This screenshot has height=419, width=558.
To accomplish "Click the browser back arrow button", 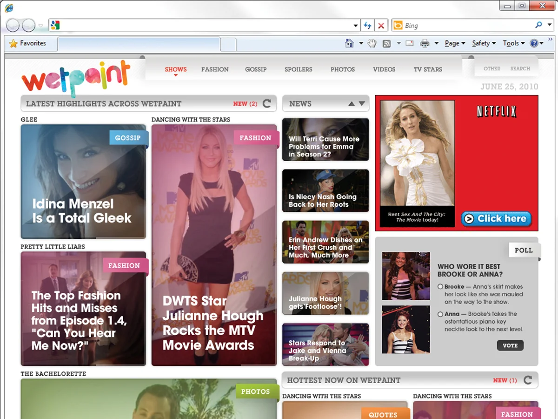I will [13, 25].
